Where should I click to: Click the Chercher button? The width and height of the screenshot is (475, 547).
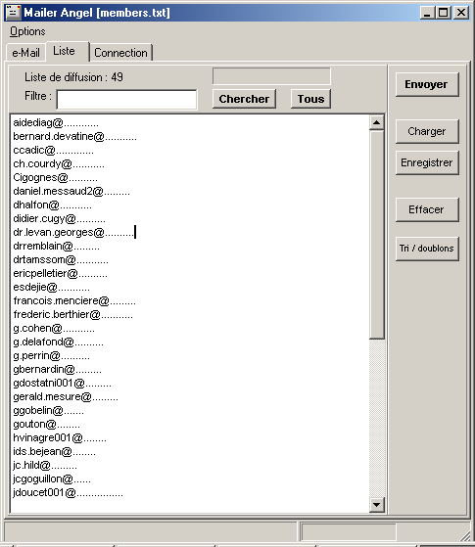tap(244, 99)
